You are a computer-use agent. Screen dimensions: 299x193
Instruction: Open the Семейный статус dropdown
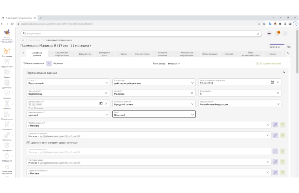(x=154, y=104)
